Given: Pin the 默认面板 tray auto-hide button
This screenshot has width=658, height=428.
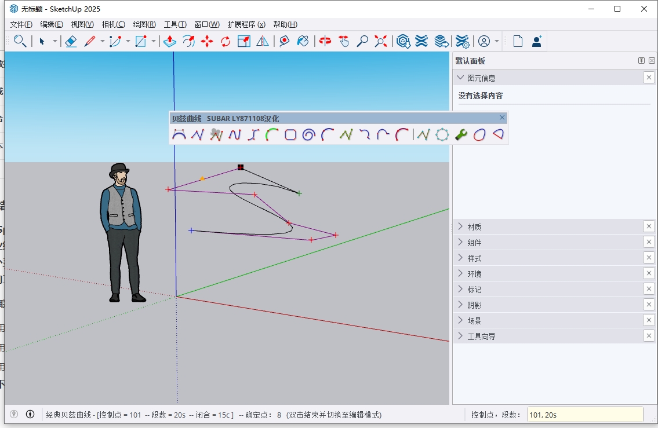Looking at the screenshot, I should pos(641,61).
